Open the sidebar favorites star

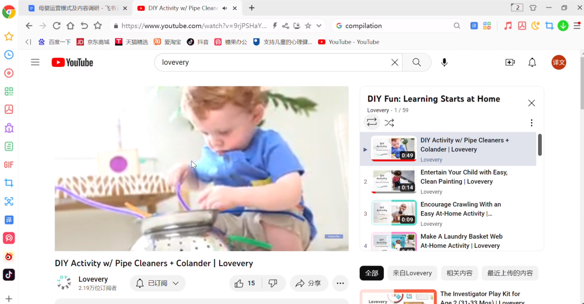9,37
